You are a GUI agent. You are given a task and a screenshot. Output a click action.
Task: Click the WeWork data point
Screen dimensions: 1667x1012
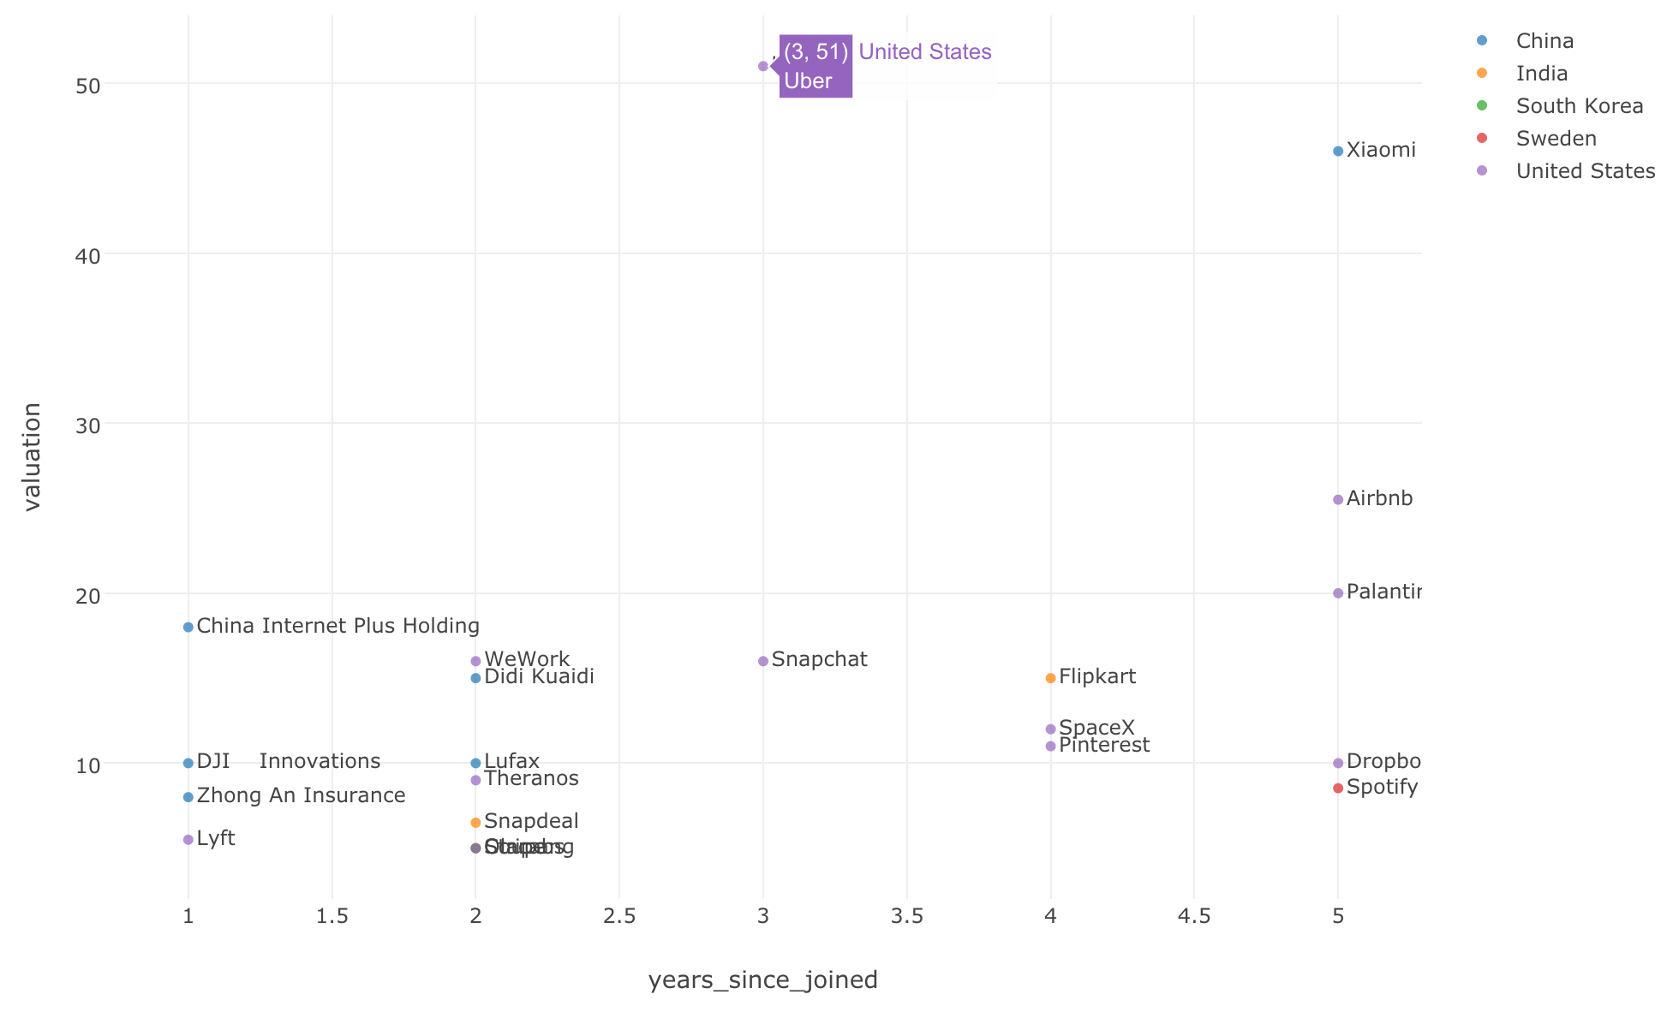coord(475,660)
